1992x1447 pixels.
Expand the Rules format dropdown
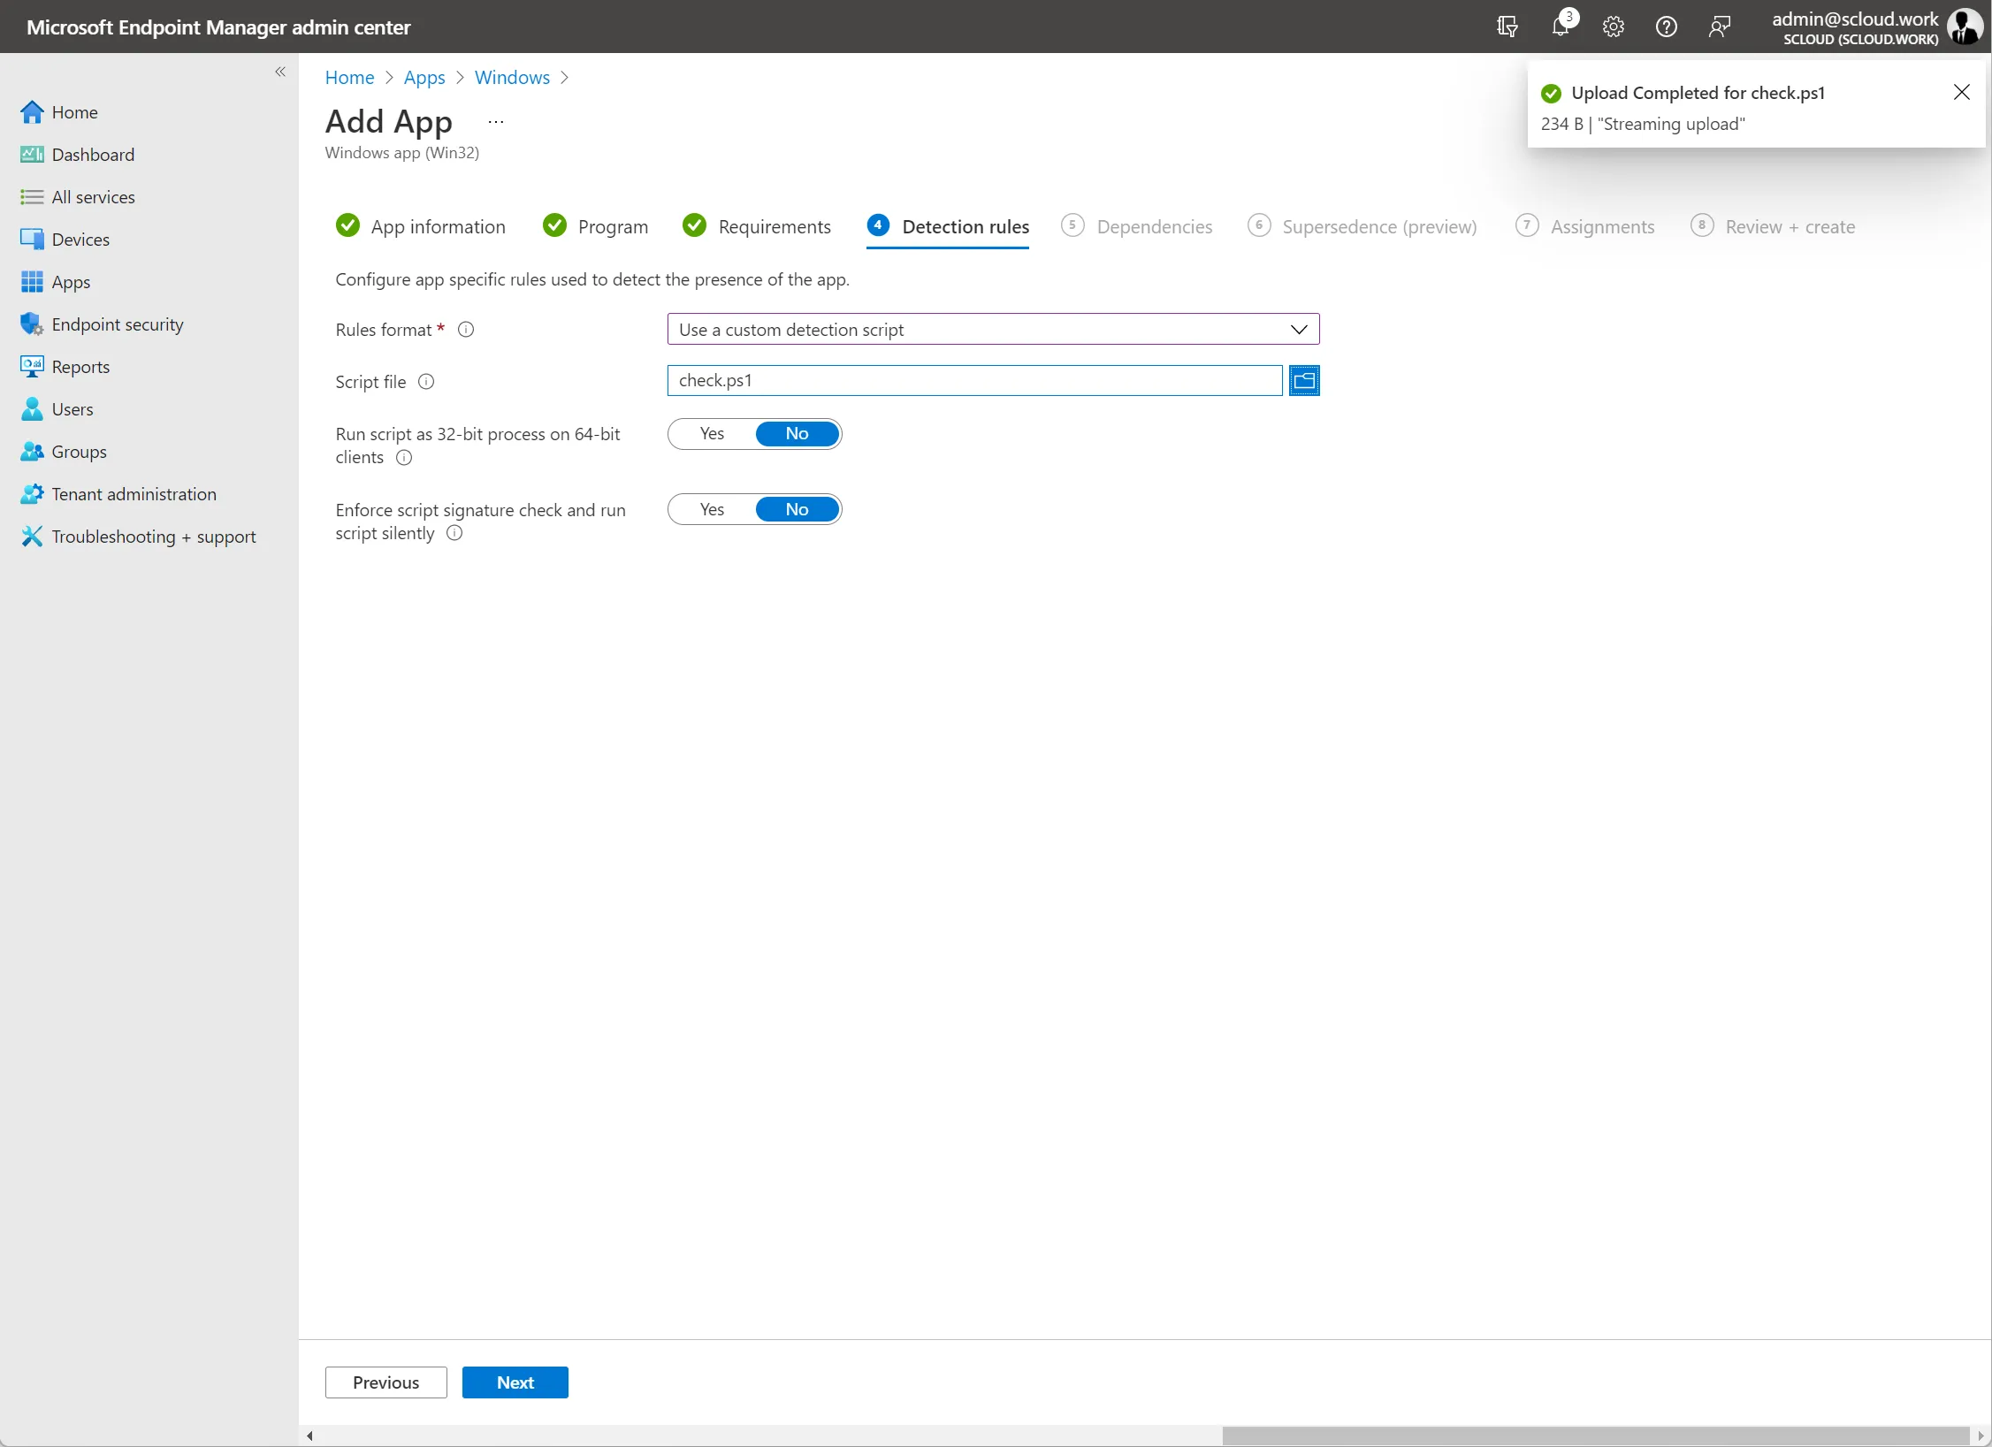(x=993, y=330)
